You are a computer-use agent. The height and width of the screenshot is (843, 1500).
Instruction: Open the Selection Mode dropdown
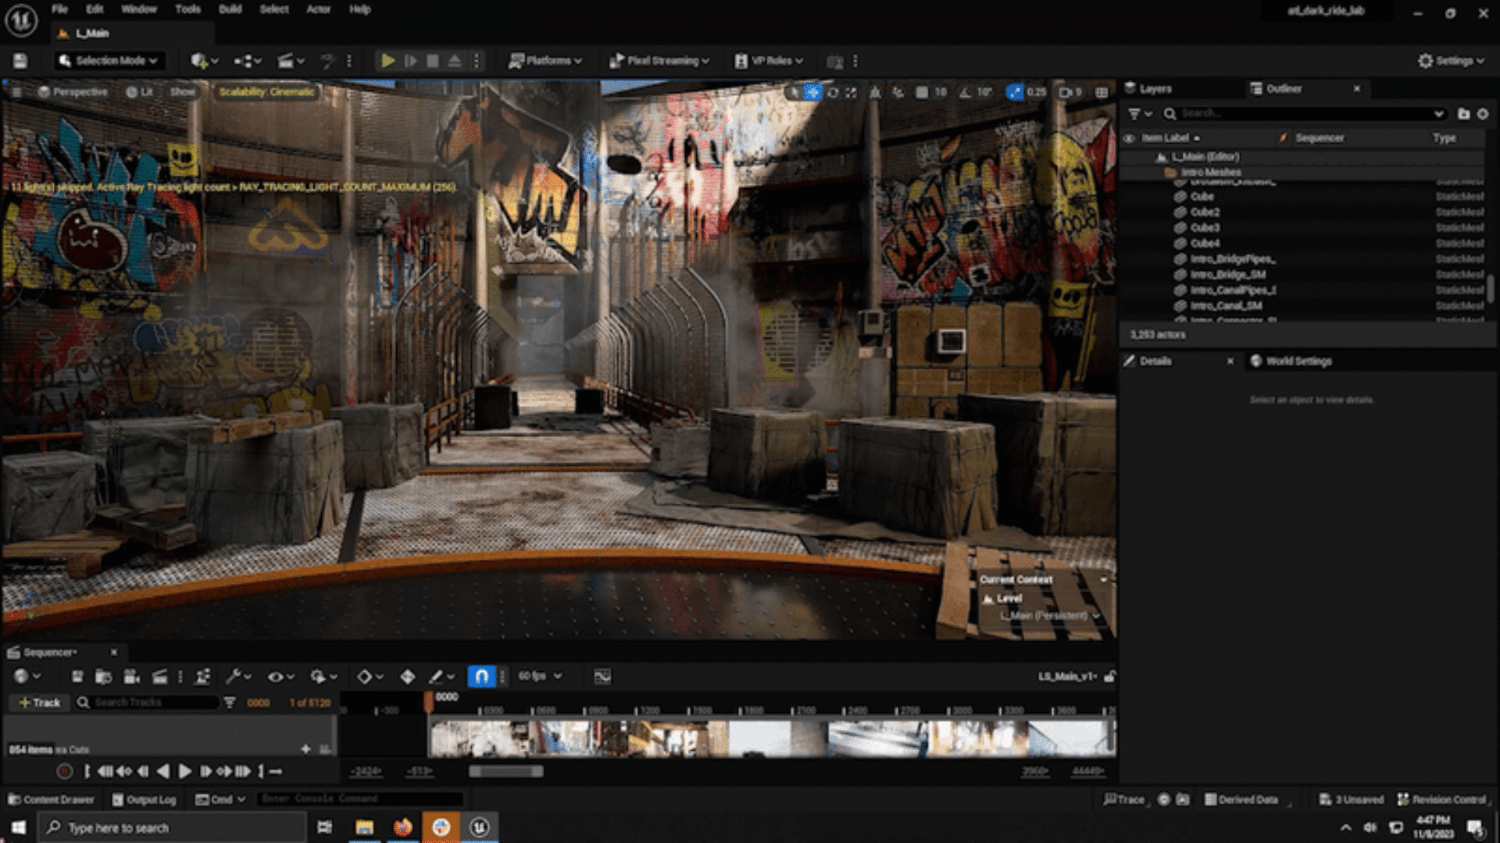point(109,61)
